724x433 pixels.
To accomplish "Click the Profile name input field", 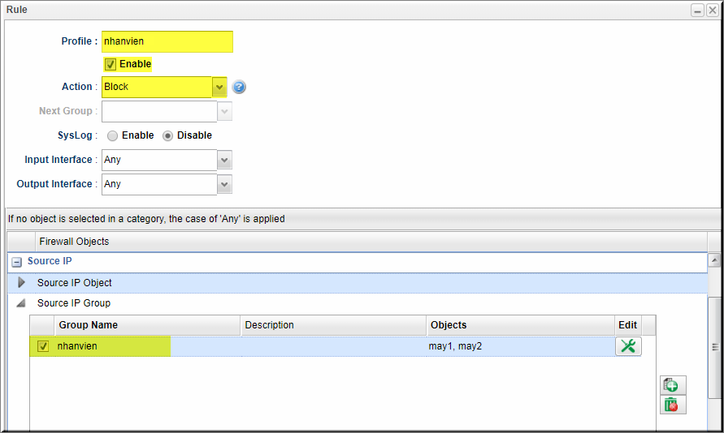I will [167, 42].
